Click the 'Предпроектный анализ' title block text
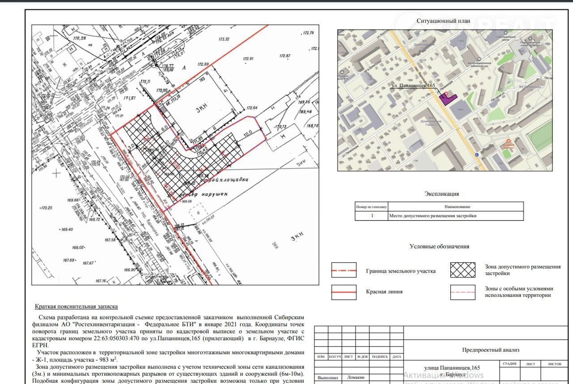This screenshot has height=384, width=573. click(491, 350)
